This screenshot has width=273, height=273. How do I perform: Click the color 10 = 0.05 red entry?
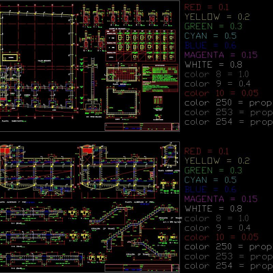coord(211,93)
